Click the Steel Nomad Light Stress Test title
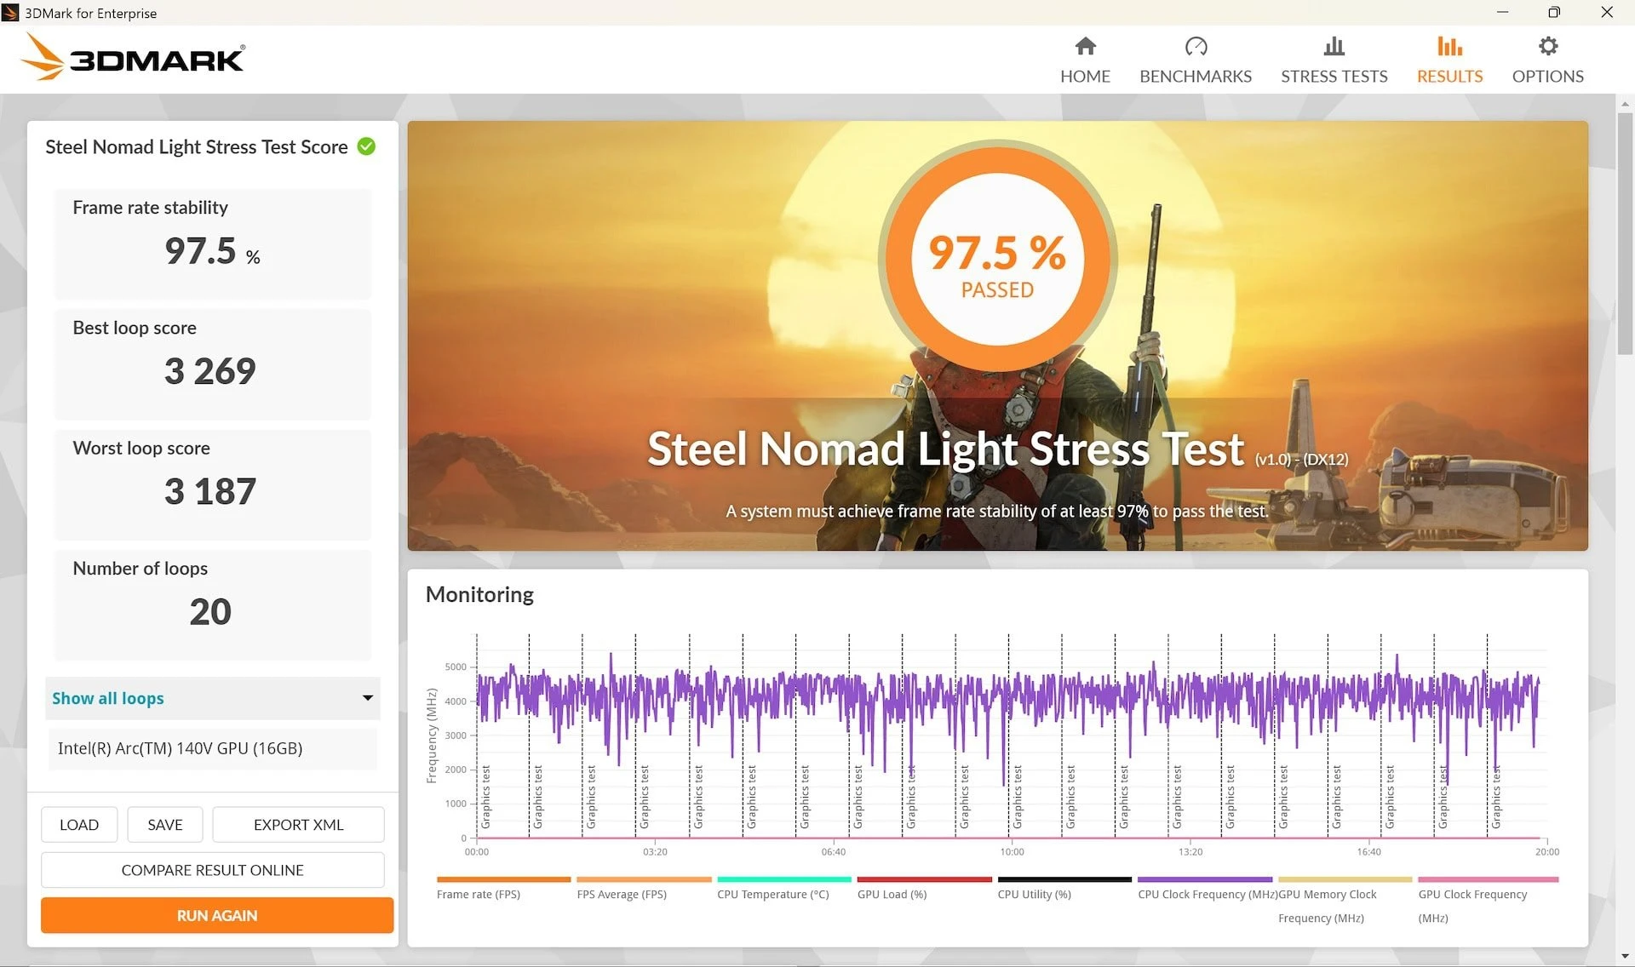Viewport: 1635px width, 967px height. tap(945, 449)
